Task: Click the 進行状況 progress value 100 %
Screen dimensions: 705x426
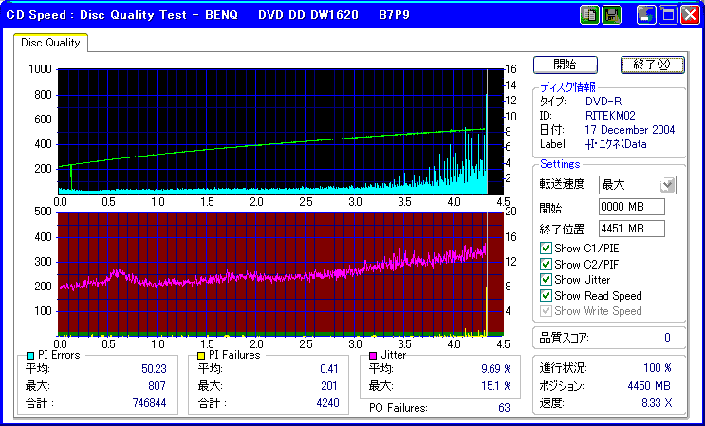Action: point(658,368)
